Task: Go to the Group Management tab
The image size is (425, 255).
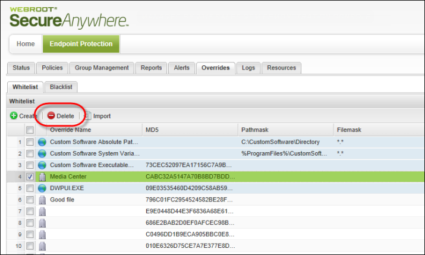Action: coord(102,68)
